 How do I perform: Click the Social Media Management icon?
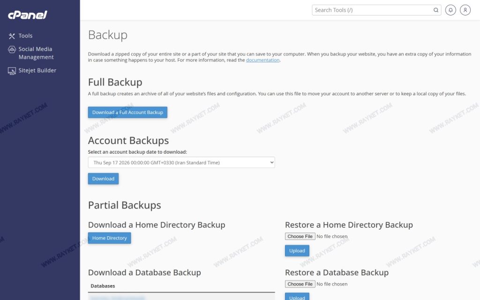pos(12,49)
